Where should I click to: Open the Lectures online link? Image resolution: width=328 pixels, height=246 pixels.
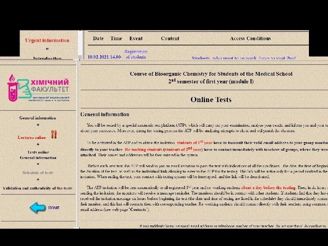[31, 138]
